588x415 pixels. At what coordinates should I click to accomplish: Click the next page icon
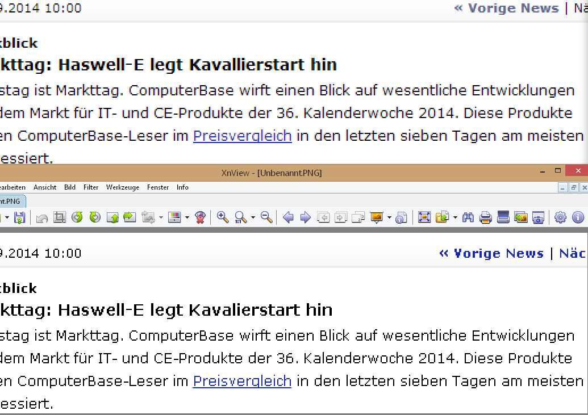340,217
